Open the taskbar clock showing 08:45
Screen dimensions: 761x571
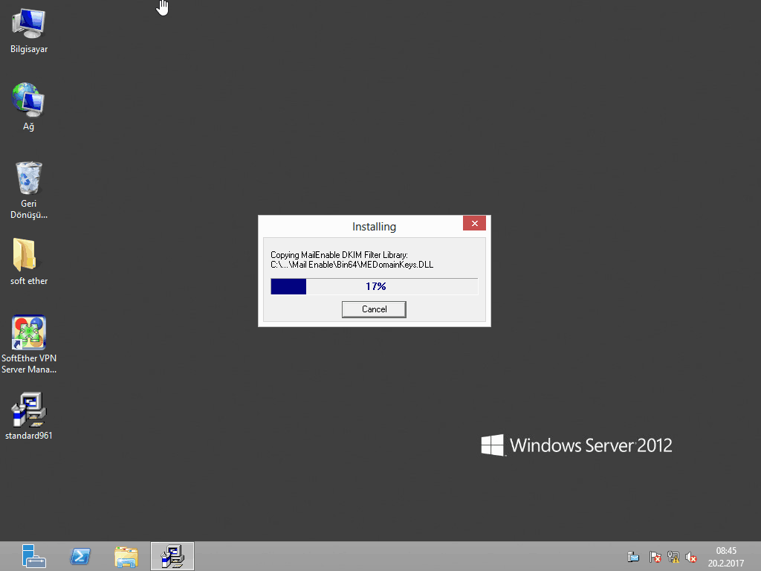(726, 556)
